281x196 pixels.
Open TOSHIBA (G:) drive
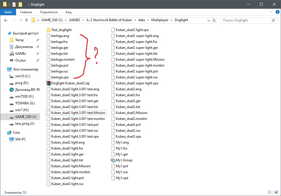(x=25, y=103)
